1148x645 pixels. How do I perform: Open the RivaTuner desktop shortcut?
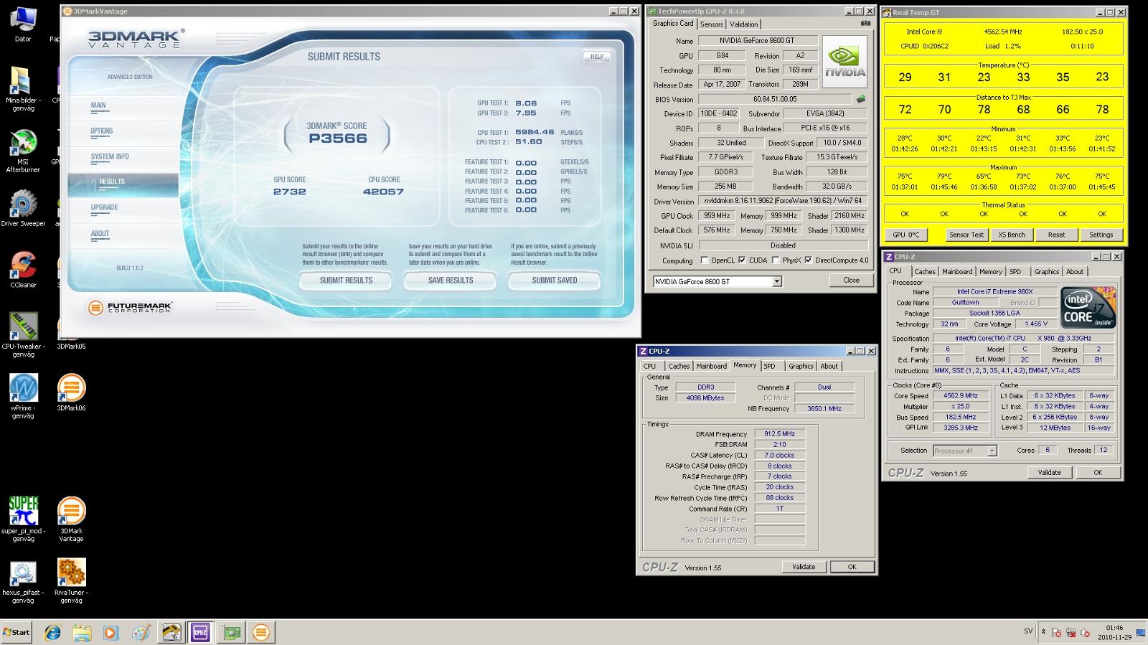point(71,581)
